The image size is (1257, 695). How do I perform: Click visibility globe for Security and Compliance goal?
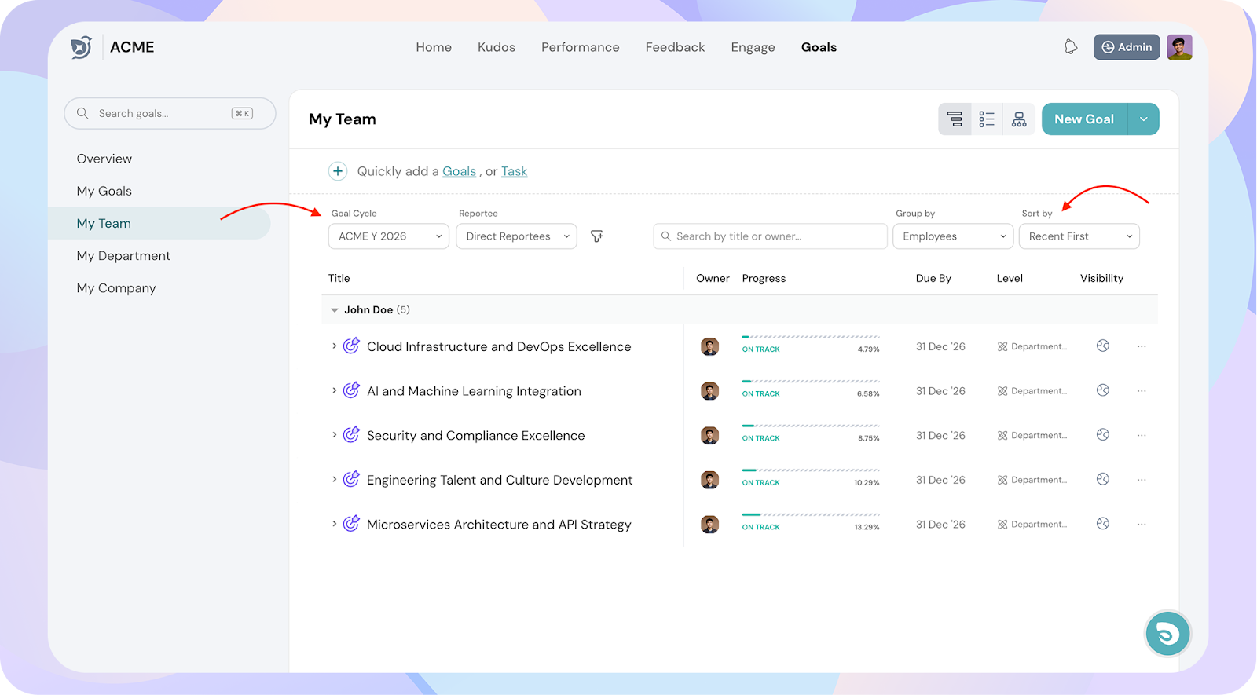[x=1103, y=434]
